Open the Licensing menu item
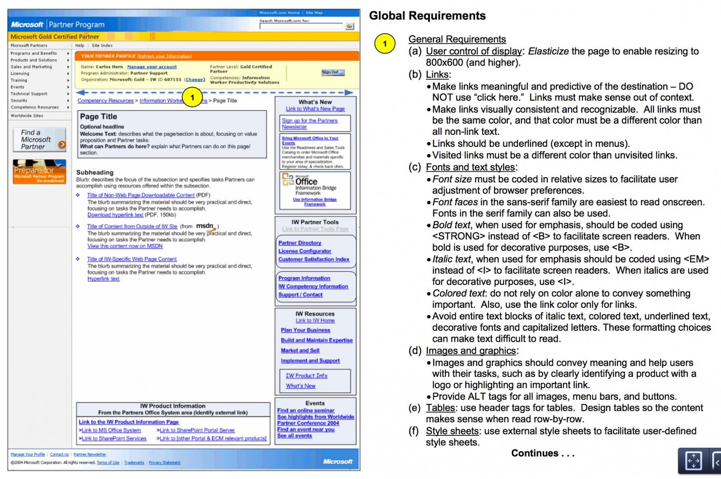721x479 pixels. coord(20,74)
